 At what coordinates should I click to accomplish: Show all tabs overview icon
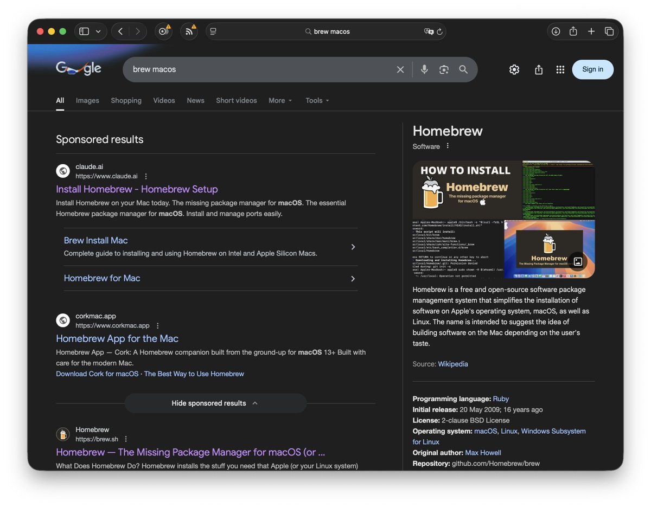point(609,31)
